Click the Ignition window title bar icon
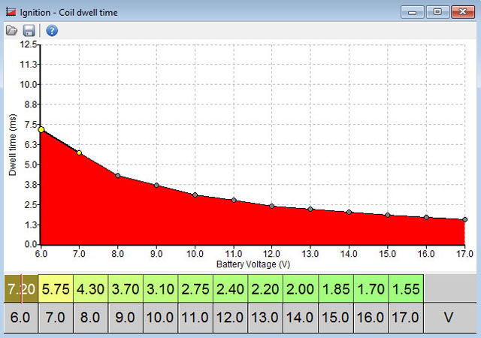 pyautogui.click(x=10, y=12)
